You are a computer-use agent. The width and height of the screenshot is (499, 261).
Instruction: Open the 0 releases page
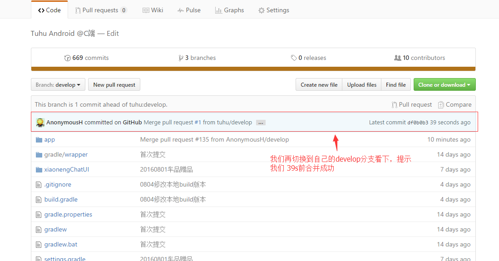308,58
